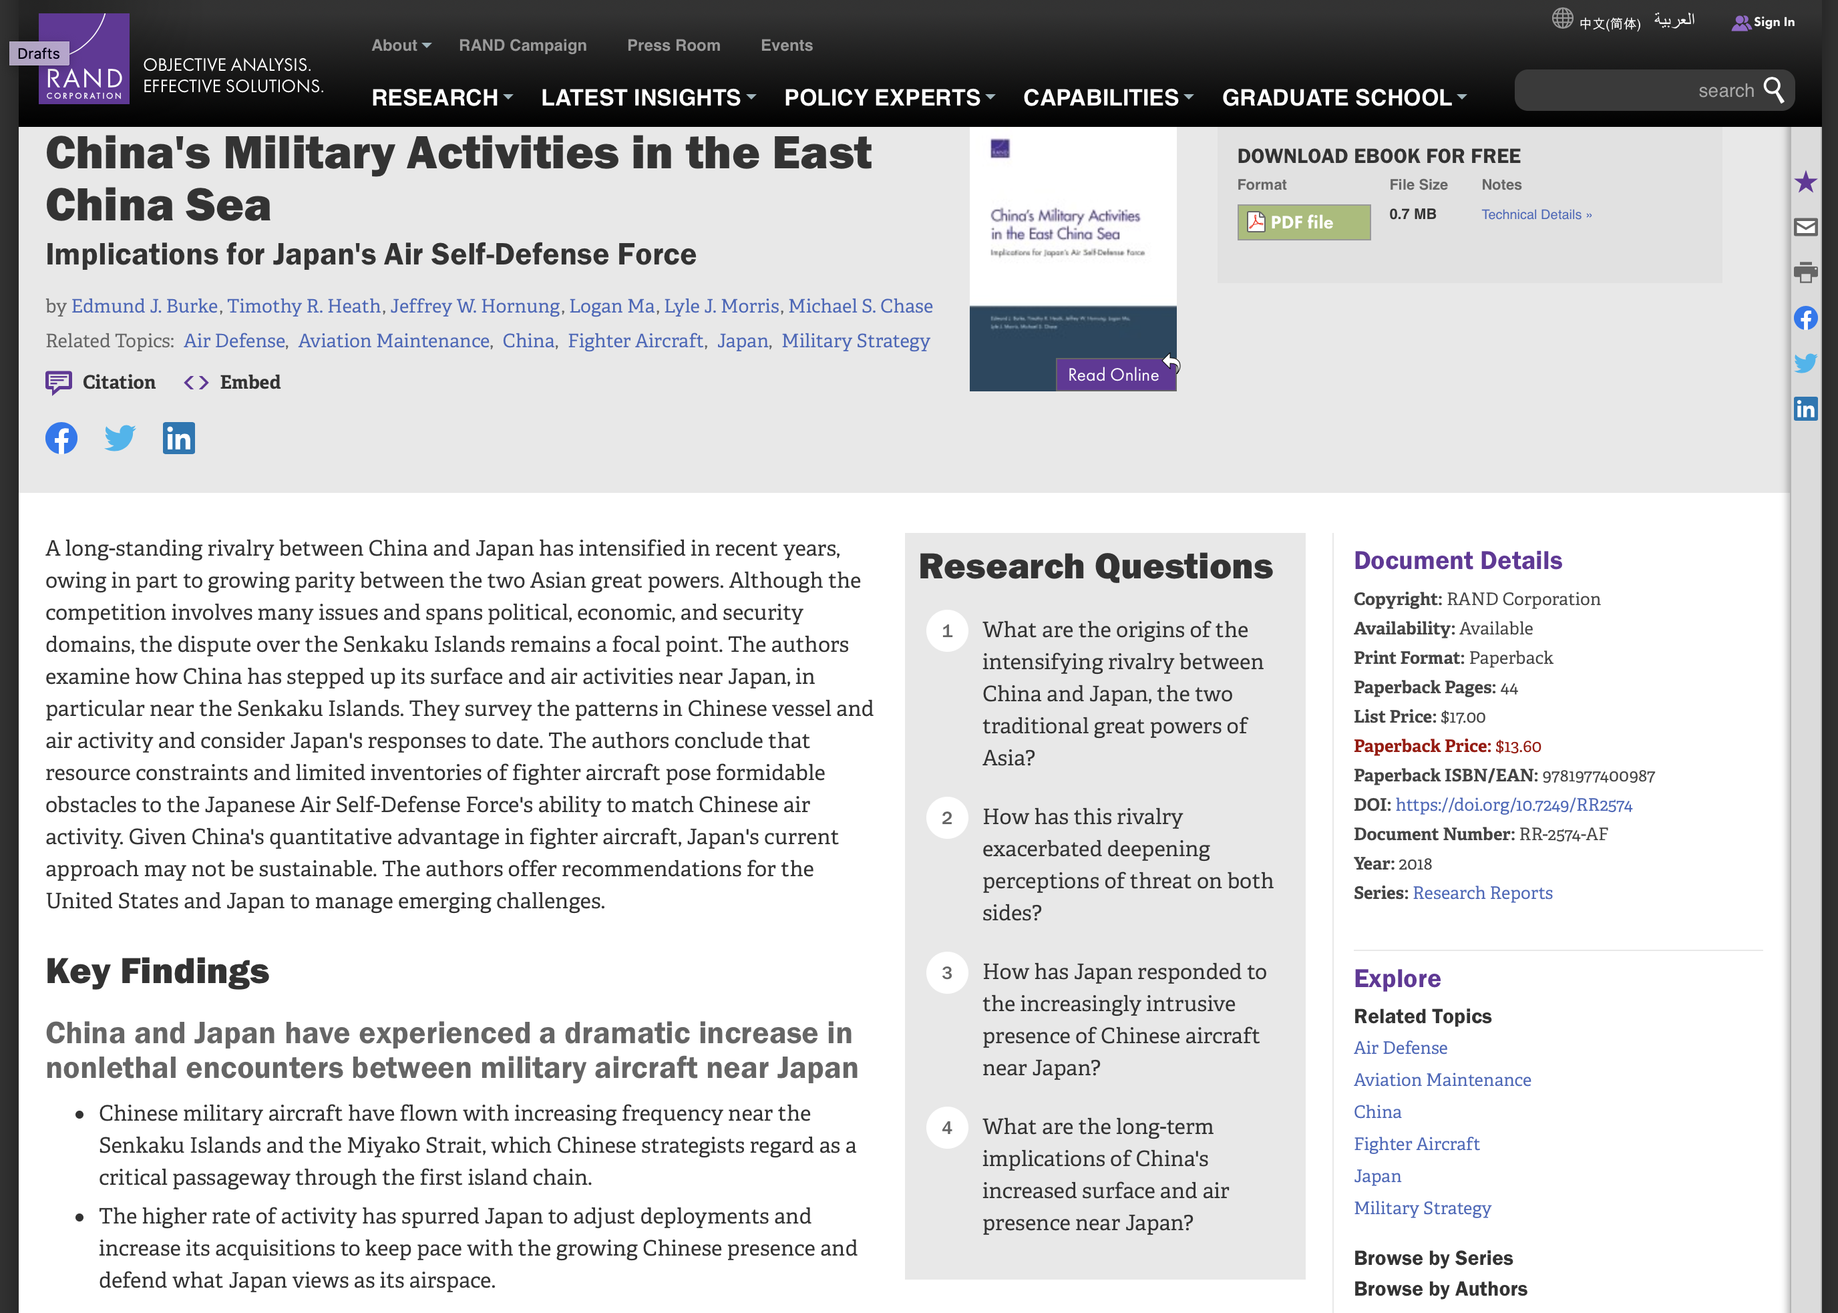
Task: Click the Citation speech bubble icon
Action: pyautogui.click(x=58, y=383)
